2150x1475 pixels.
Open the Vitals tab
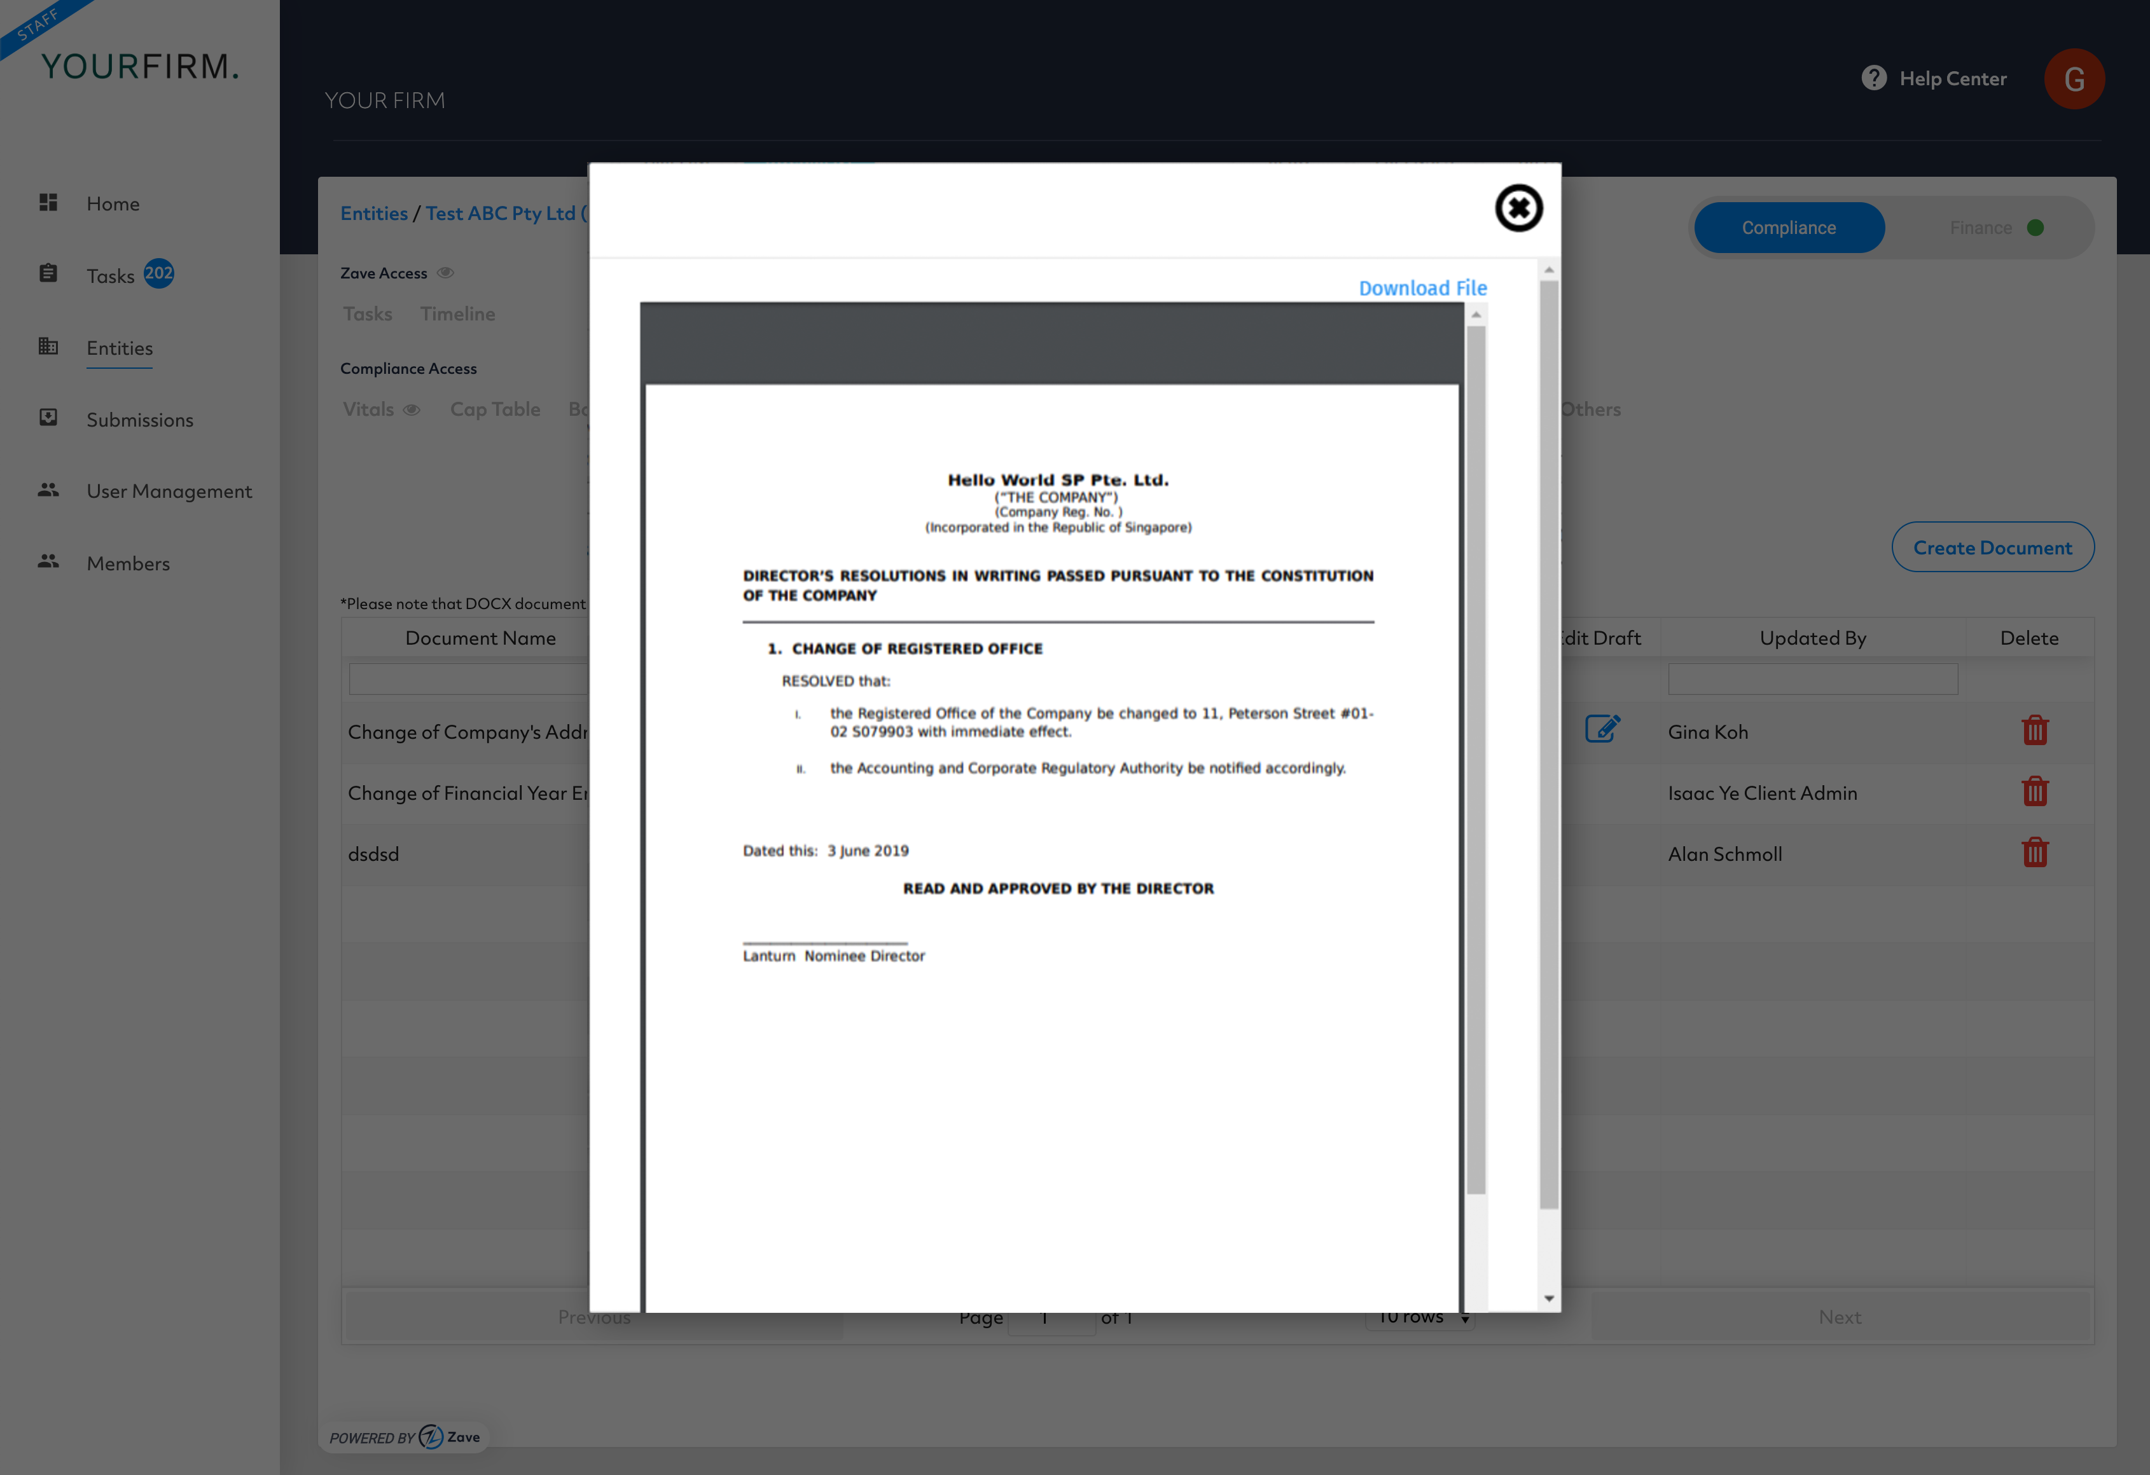pos(368,409)
